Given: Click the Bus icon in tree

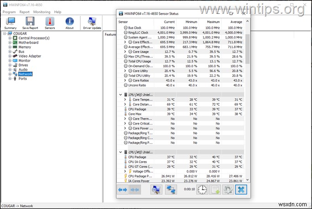Looking at the screenshot, I should (15, 52).
